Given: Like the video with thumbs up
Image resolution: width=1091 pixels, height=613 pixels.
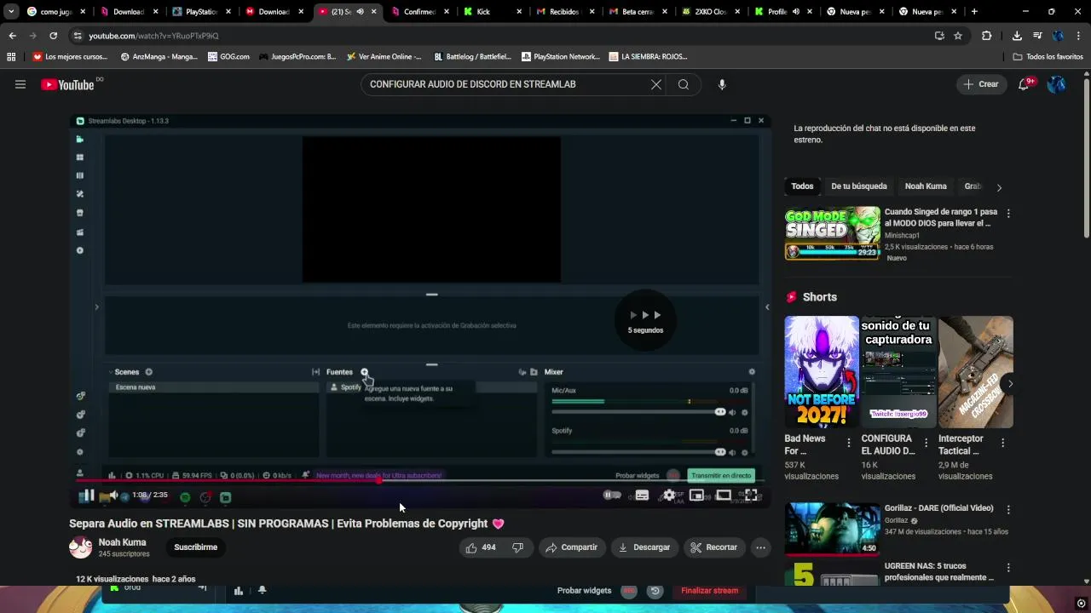Looking at the screenshot, I should (x=481, y=547).
